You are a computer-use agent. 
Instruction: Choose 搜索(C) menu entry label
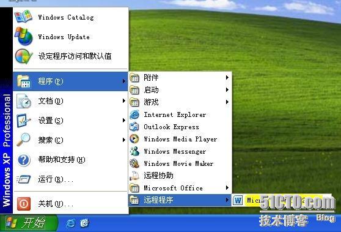51,140
